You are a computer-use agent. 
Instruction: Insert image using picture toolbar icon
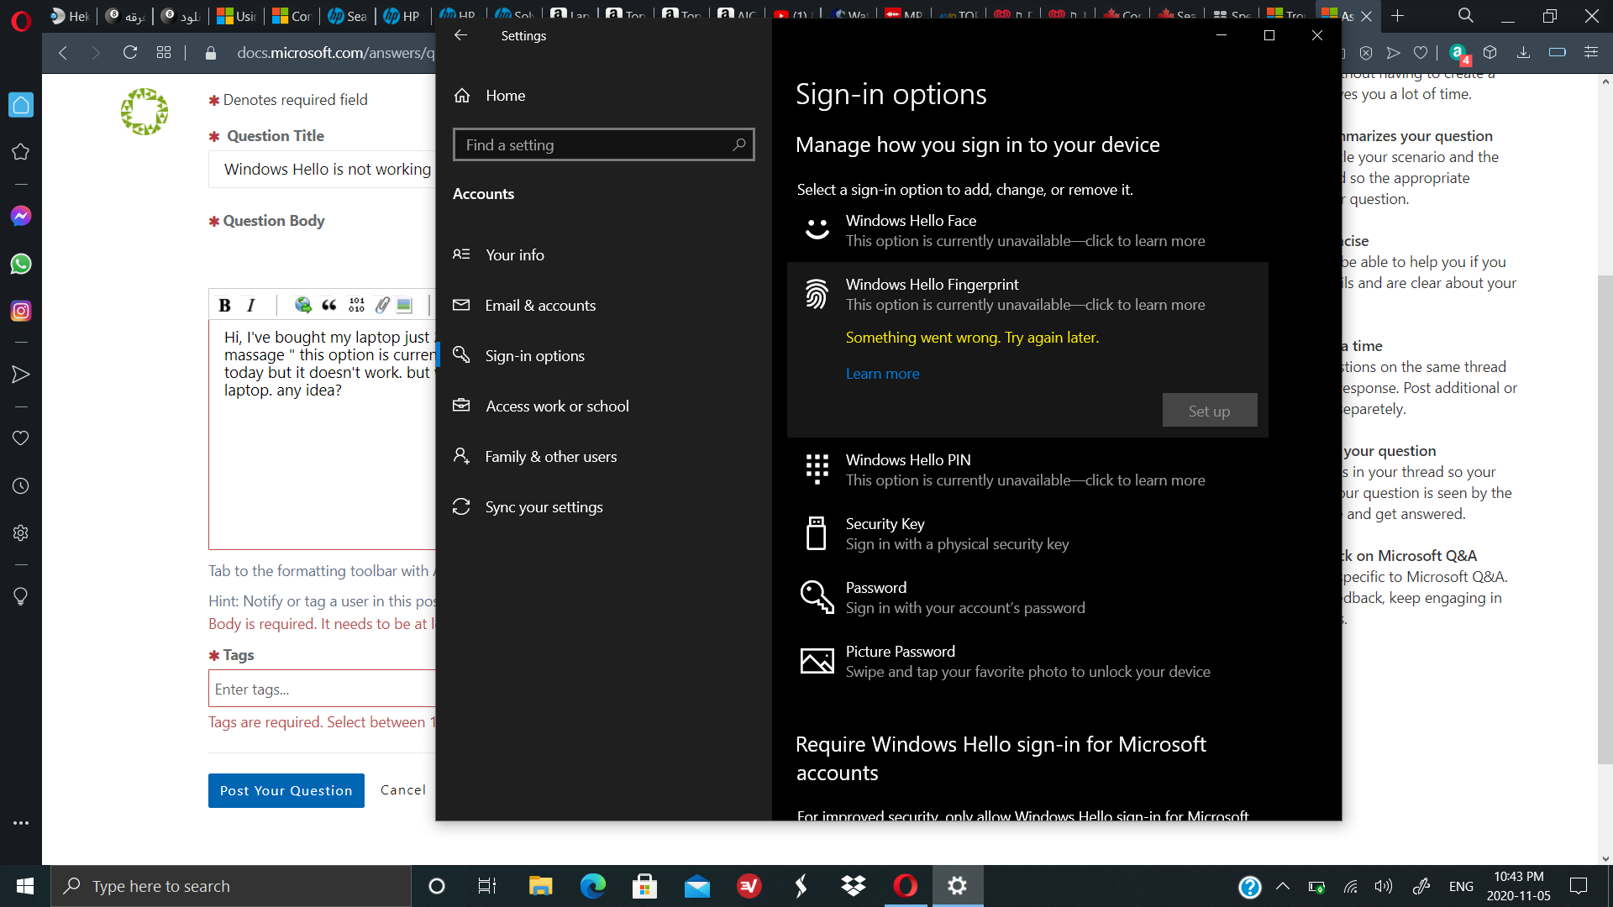pos(404,305)
